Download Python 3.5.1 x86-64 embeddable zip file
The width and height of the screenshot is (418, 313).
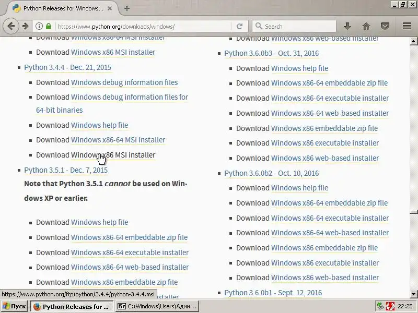click(x=129, y=237)
